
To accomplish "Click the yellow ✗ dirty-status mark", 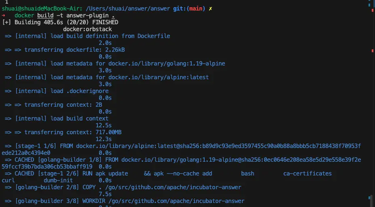I will point(210,9).
